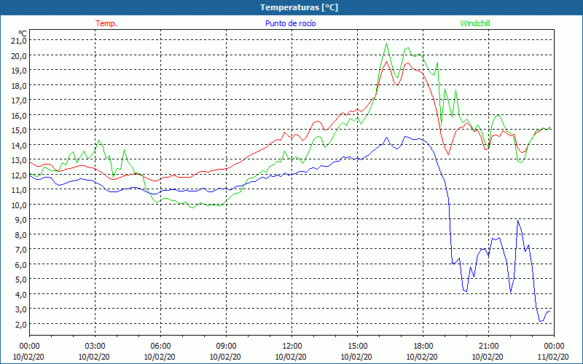The width and height of the screenshot is (583, 364).
Task: Click the 15:00 time axis label
Action: click(x=358, y=347)
